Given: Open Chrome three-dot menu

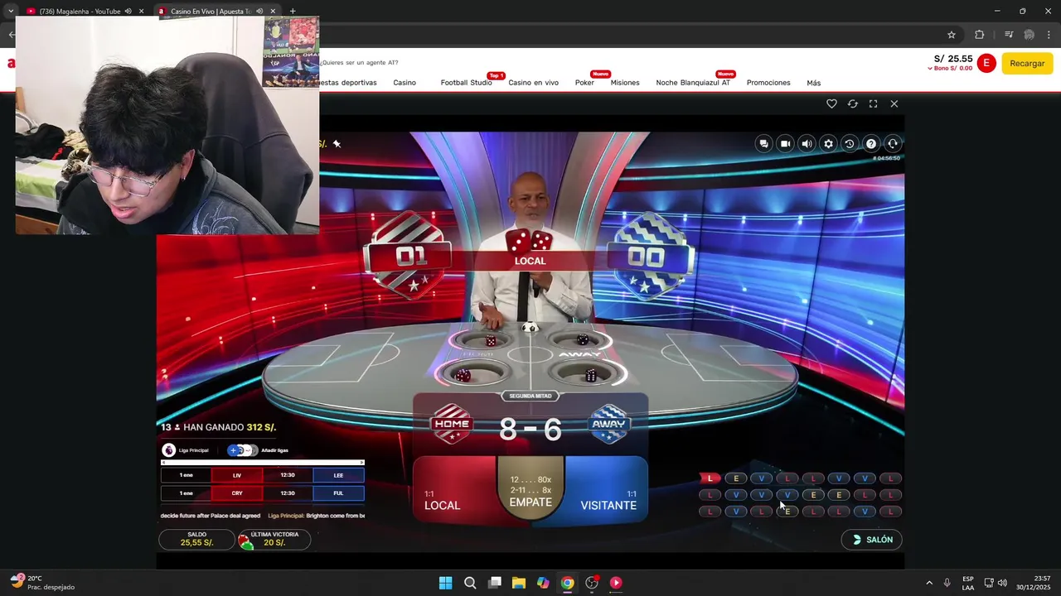Looking at the screenshot, I should point(1049,35).
